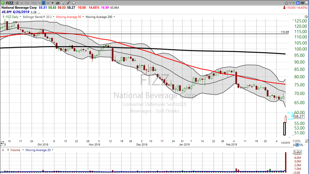Open the timeframe dropdown arrow
The height and width of the screenshot is (174, 309).
tap(52, 3)
